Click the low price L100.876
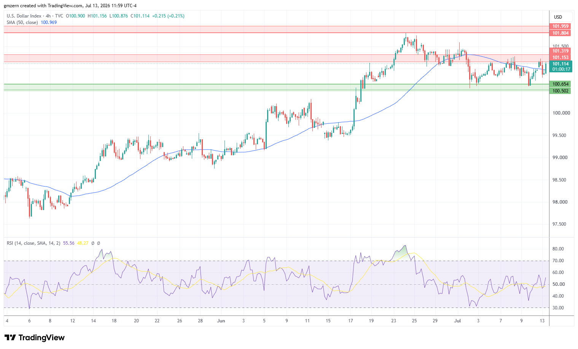Screen dimensions: 578x349 pos(119,16)
